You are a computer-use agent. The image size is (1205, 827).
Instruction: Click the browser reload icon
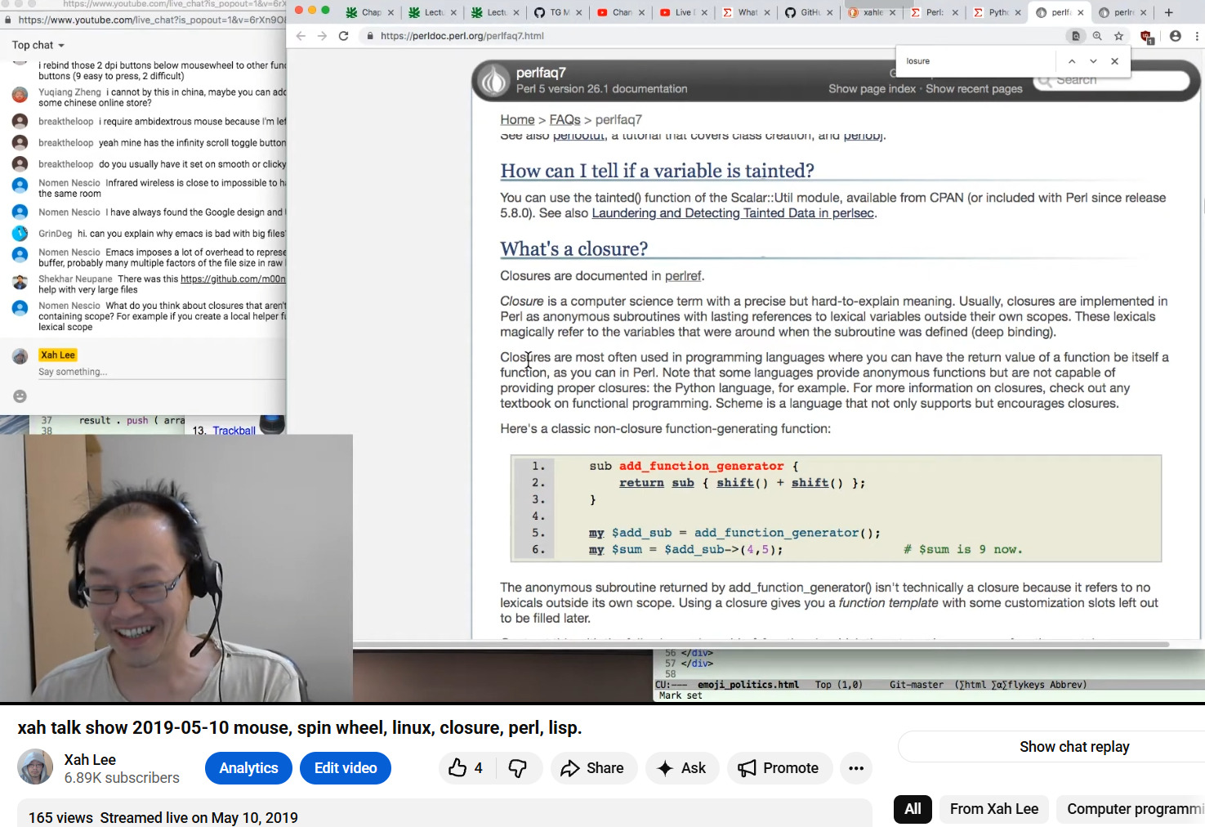[x=344, y=36]
